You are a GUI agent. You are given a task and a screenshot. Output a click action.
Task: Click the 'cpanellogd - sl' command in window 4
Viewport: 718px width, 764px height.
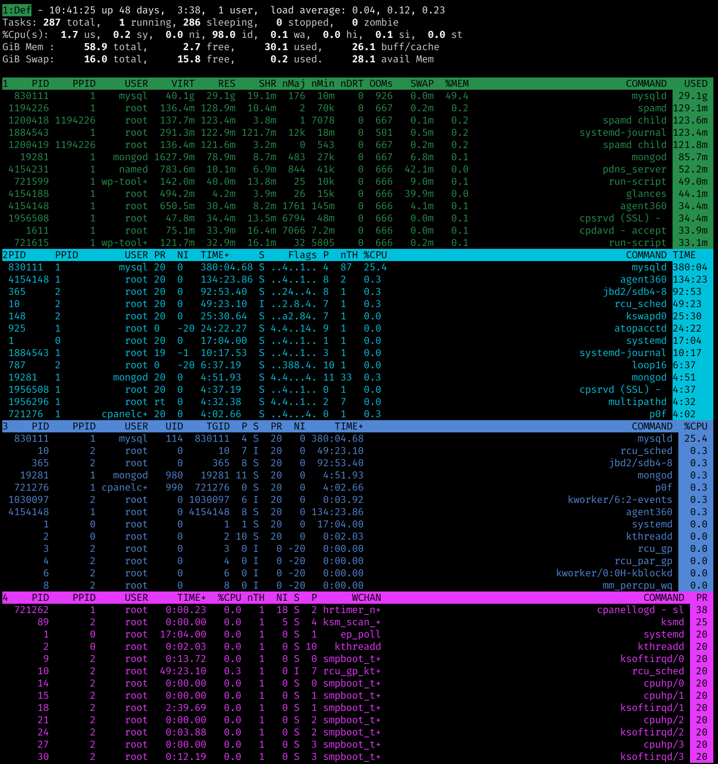pos(640,610)
